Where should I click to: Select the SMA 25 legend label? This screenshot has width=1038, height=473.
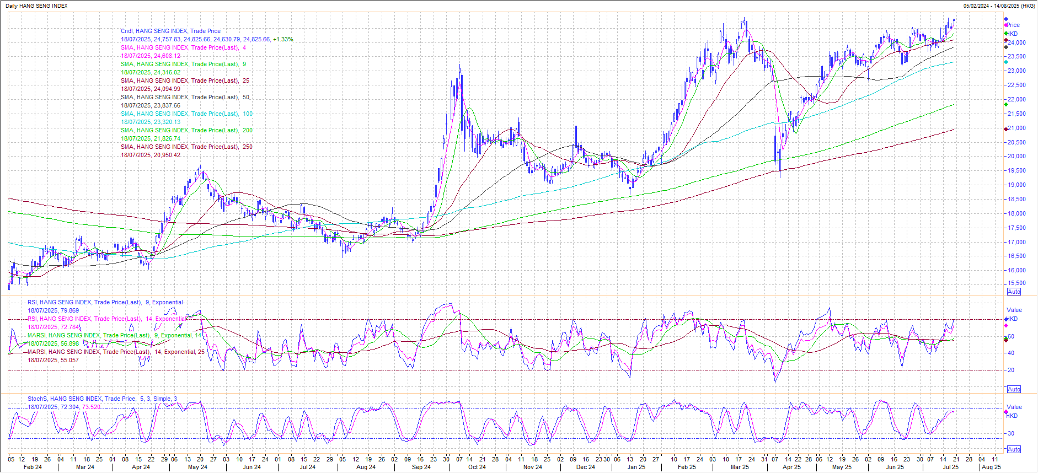[x=185, y=80]
